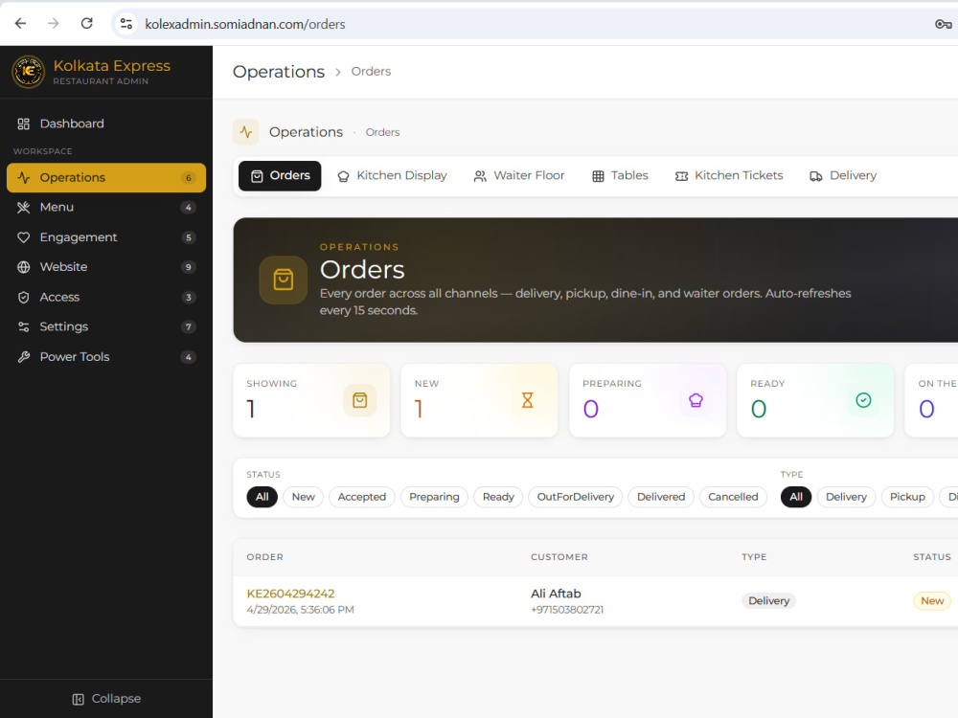Click the ORDER column header
This screenshot has height=718, width=958.
(x=265, y=557)
